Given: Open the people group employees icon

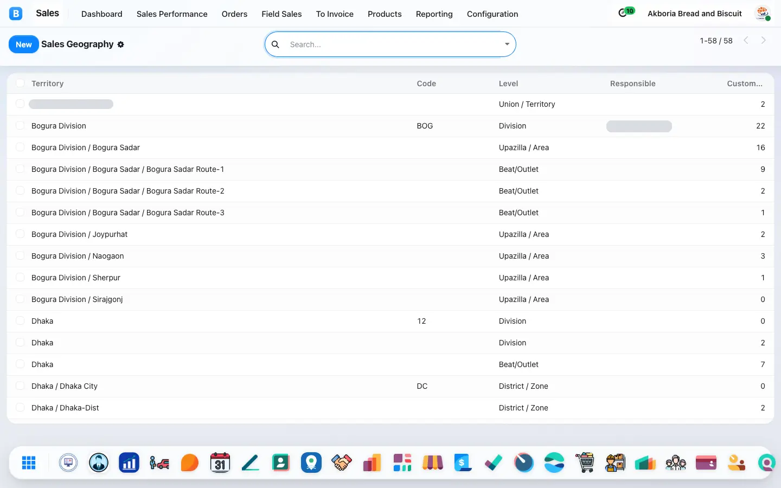Looking at the screenshot, I should click(676, 463).
